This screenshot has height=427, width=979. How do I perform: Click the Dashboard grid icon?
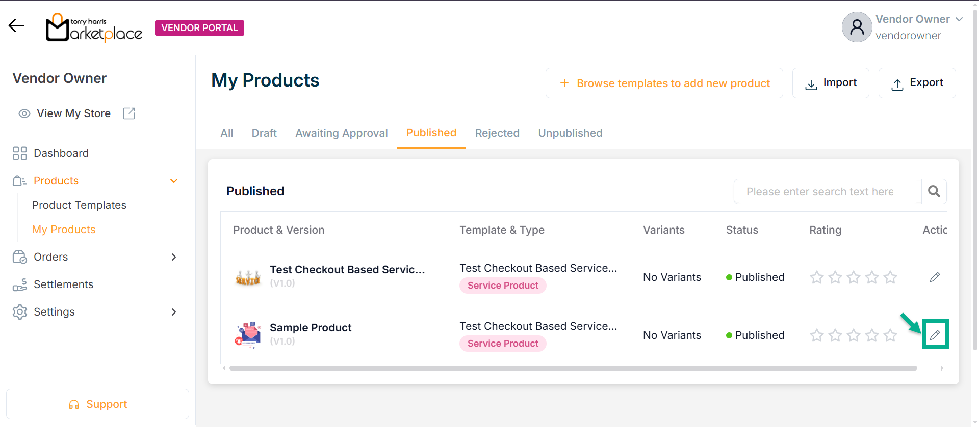click(x=20, y=153)
